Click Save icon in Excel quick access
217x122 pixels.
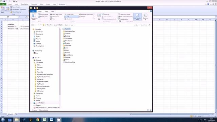tap(4, 1)
